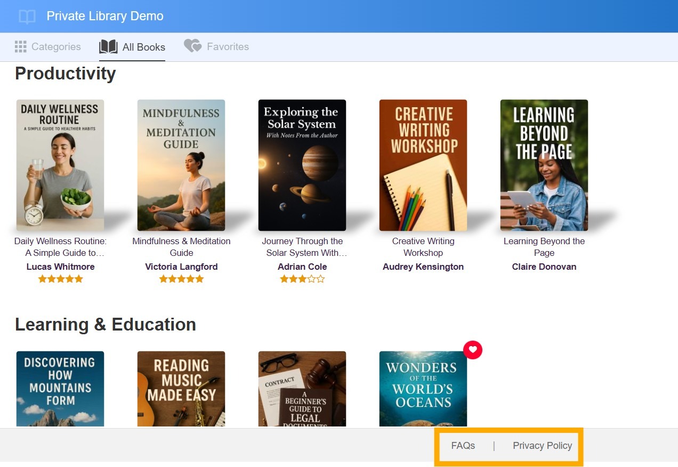Click the All Books book icon
This screenshot has width=678, height=467.
pos(108,47)
